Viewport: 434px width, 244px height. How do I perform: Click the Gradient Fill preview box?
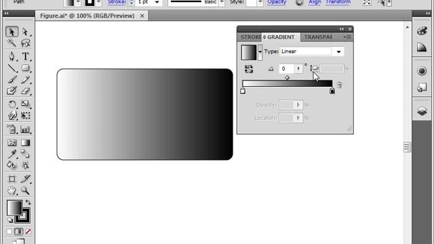(249, 52)
